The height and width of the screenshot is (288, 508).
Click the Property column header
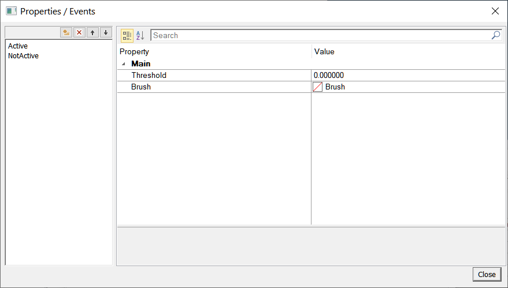[x=135, y=52]
